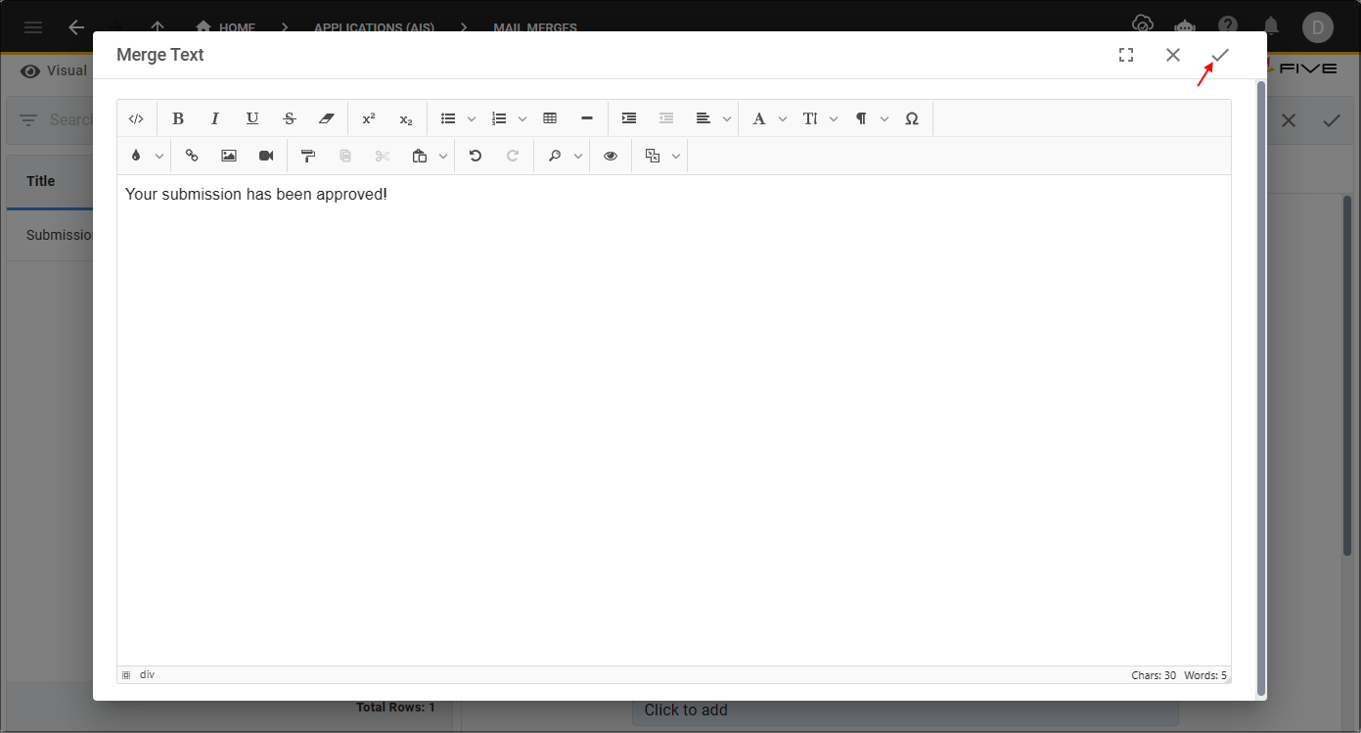This screenshot has height=733, width=1361.
Task: Toggle source code view in editor
Action: click(136, 118)
